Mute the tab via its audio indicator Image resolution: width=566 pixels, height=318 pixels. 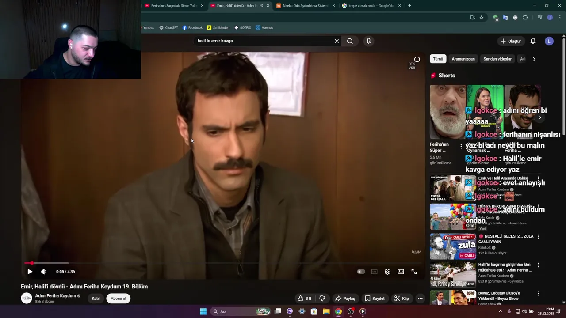tap(261, 6)
